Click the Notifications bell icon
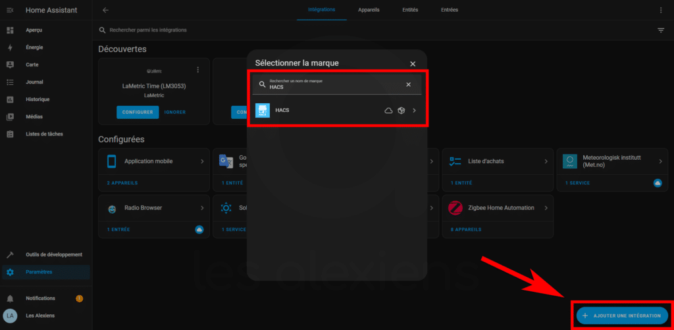 (x=10, y=298)
